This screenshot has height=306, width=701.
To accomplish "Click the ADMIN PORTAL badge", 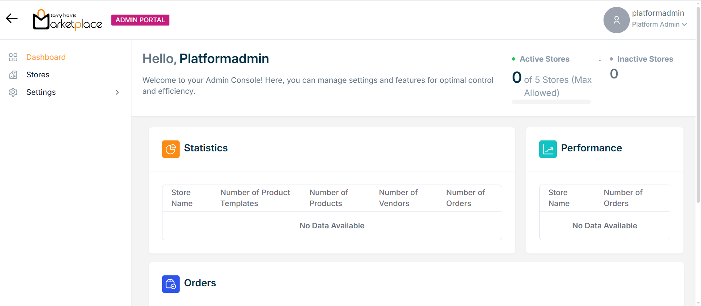I will click(140, 20).
